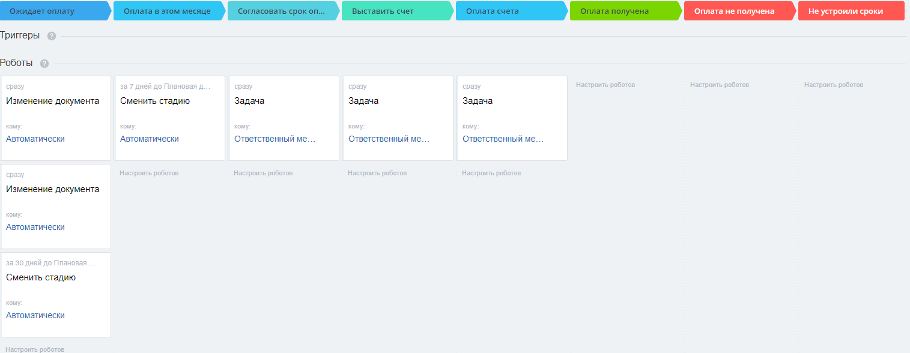Viewport: 910px width, 353px height.
Task: Click the 'за 7 дней до Плановая д…' timing text
Action: tap(166, 86)
